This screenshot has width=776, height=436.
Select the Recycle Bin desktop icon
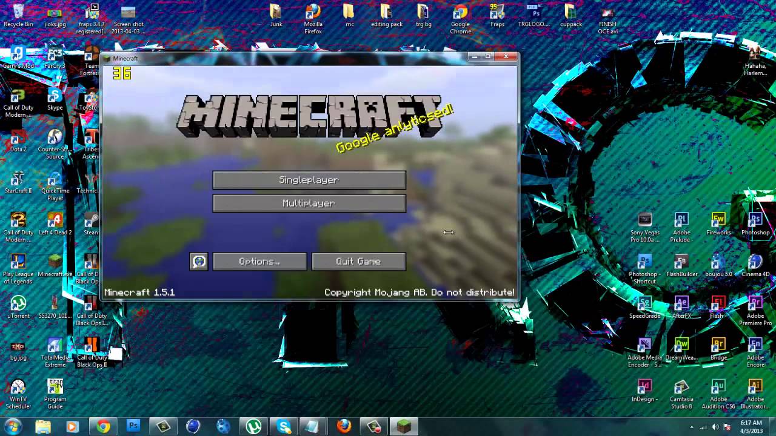point(18,16)
